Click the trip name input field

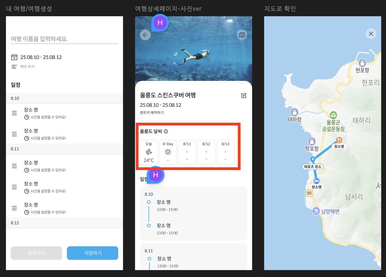coord(64,39)
